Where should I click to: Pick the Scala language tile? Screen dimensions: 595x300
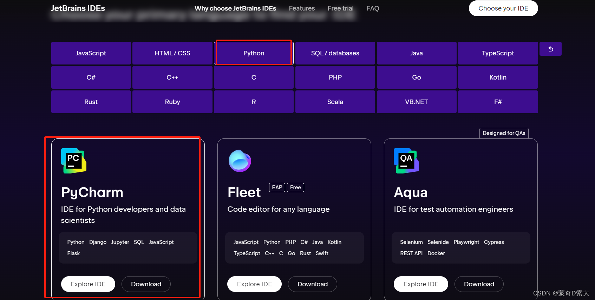[x=335, y=102]
